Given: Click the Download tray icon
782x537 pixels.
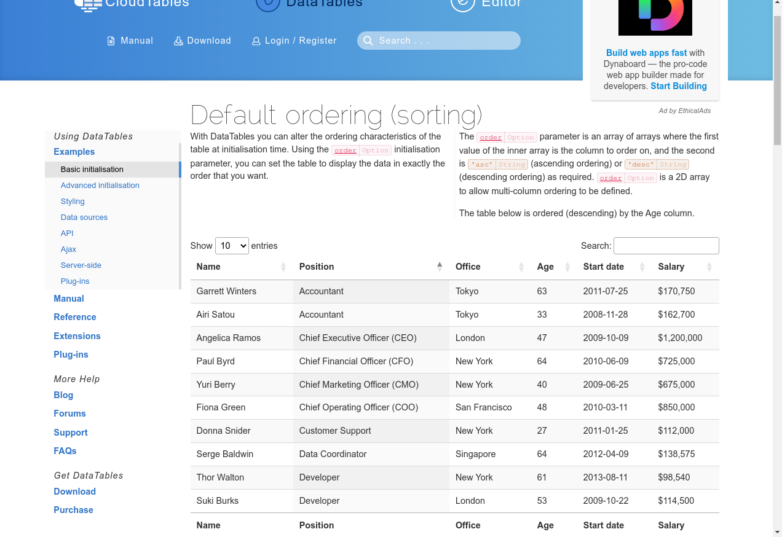Looking at the screenshot, I should 178,41.
